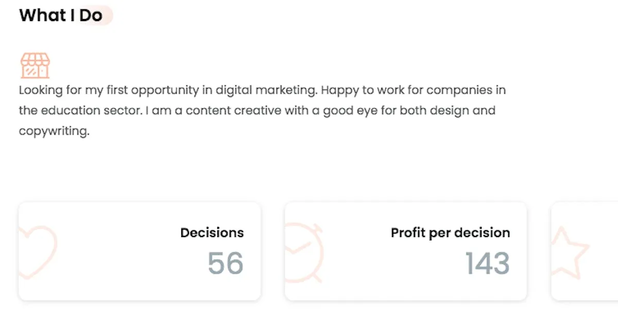618x324 pixels.
Task: Open the Decisions stat card
Action: click(139, 250)
